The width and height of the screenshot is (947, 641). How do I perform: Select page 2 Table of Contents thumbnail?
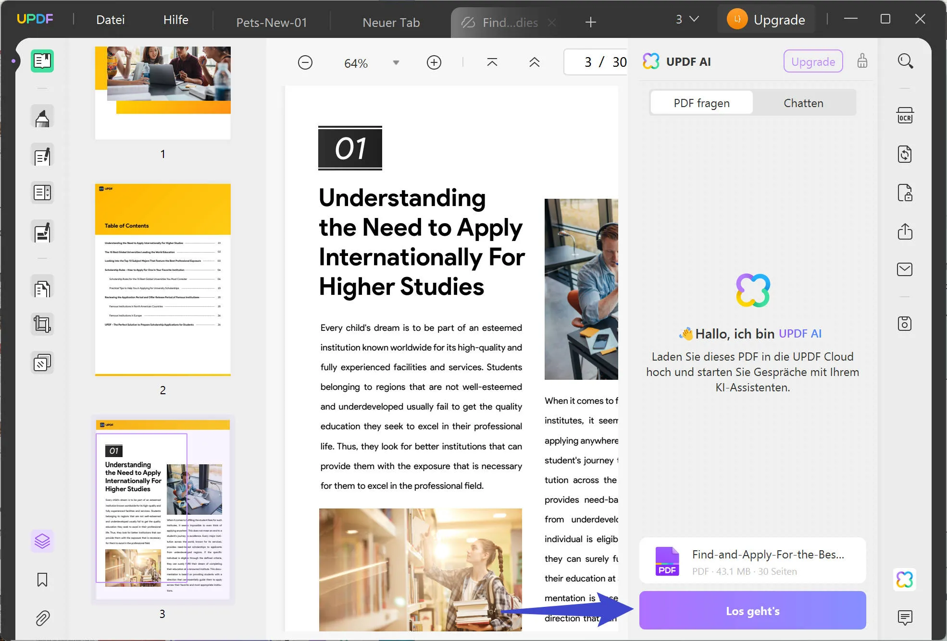(x=163, y=279)
